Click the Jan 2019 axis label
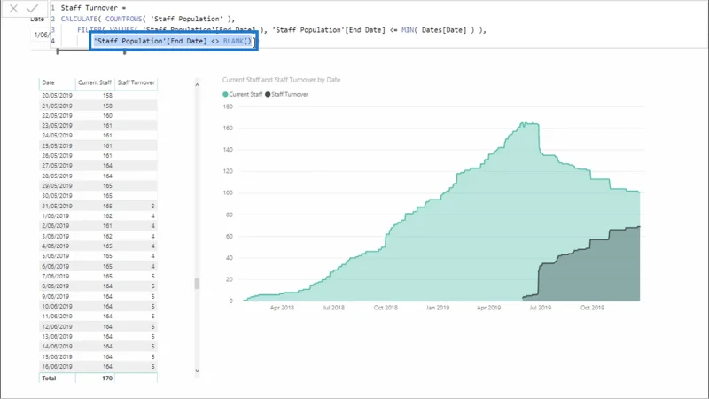The image size is (709, 399). tap(437, 308)
